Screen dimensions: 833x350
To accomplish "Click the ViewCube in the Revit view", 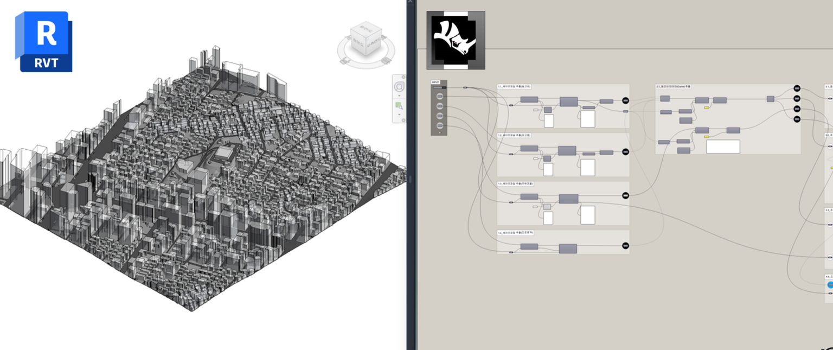I will tap(365, 40).
